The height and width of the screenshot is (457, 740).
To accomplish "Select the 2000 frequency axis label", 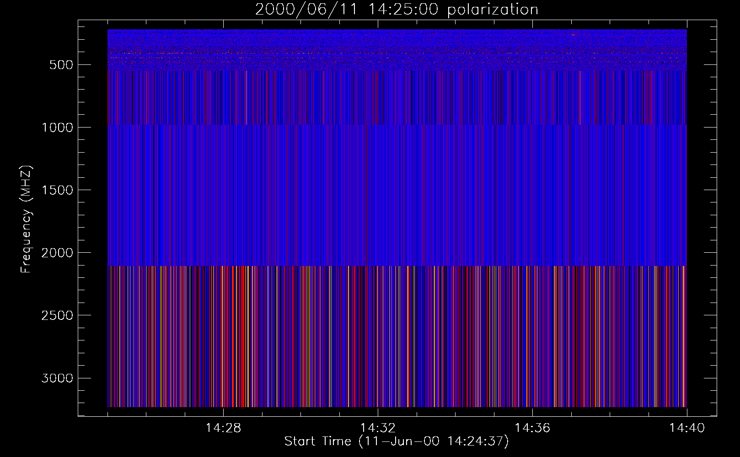I will (x=57, y=253).
